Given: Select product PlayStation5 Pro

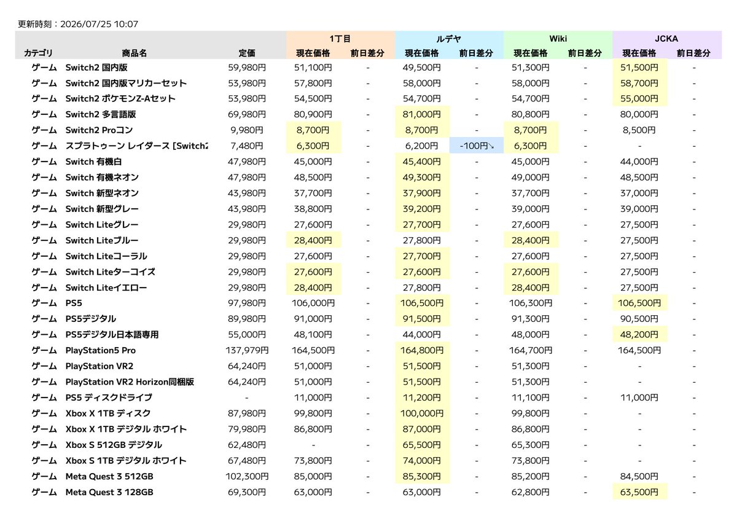Looking at the screenshot, I should click(x=101, y=350).
